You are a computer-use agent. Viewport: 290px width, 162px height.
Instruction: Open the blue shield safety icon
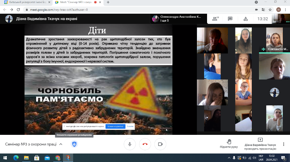(x=74, y=144)
